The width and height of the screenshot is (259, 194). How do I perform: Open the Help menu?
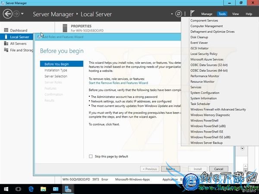click(x=249, y=14)
